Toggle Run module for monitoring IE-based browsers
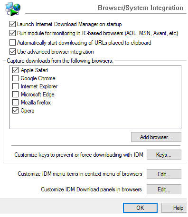This screenshot has width=188, height=217. pyautogui.click(x=12, y=33)
